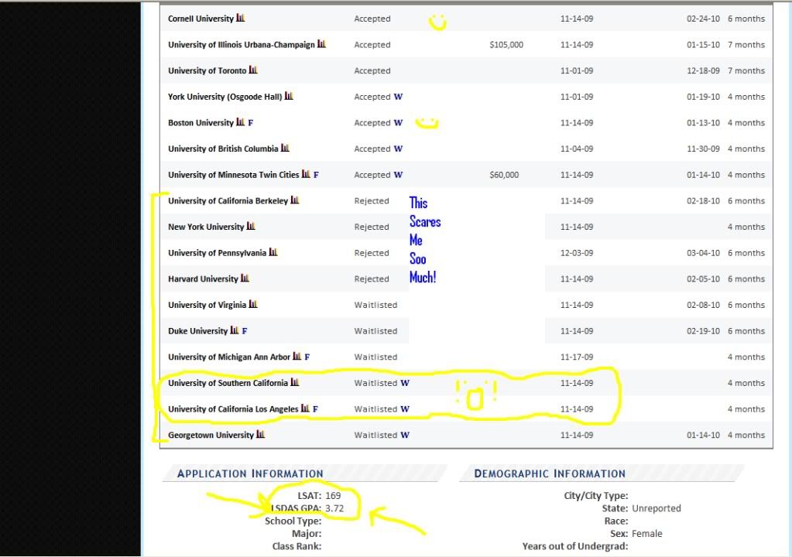This screenshot has width=792, height=557.
Task: Visit the York University (Osgoode Hall) link
Action: (225, 97)
